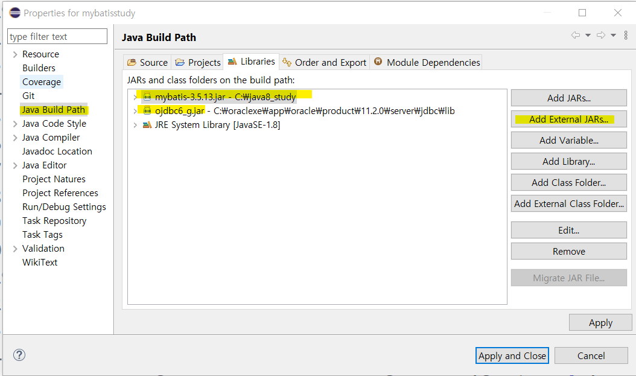The width and height of the screenshot is (636, 376).
Task: Select Task Repository in the tree
Action: tap(54, 221)
